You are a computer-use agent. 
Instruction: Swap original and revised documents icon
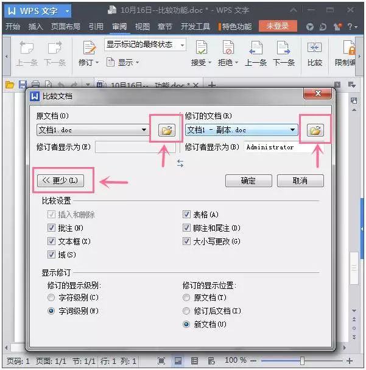click(x=180, y=163)
